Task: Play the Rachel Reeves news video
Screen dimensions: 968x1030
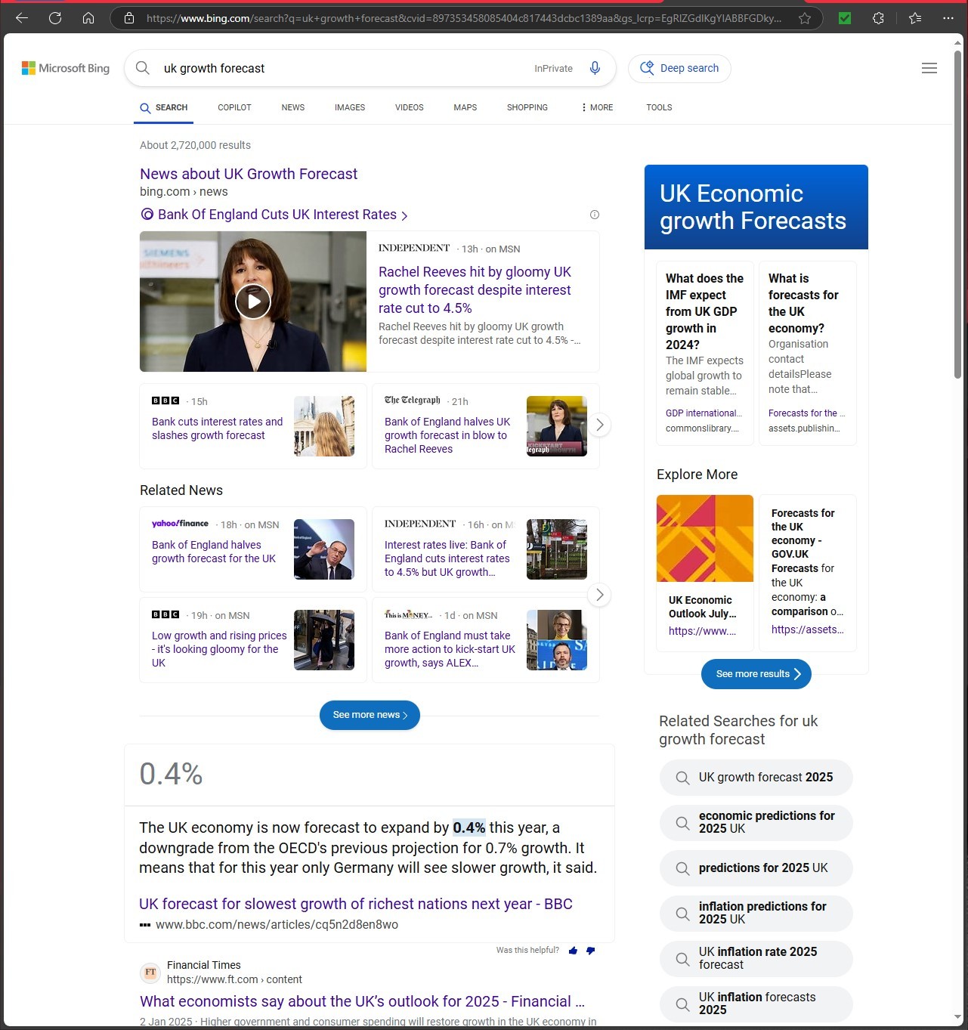Action: pos(253,302)
